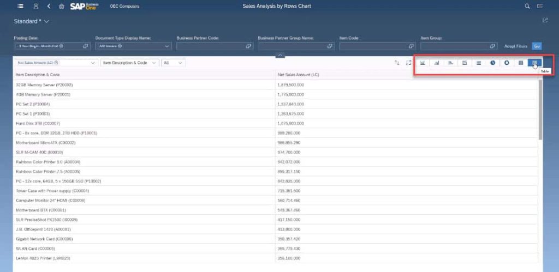This screenshot has height=272, width=559.
Task: Open the search magnifier icon
Action: pos(527,6)
